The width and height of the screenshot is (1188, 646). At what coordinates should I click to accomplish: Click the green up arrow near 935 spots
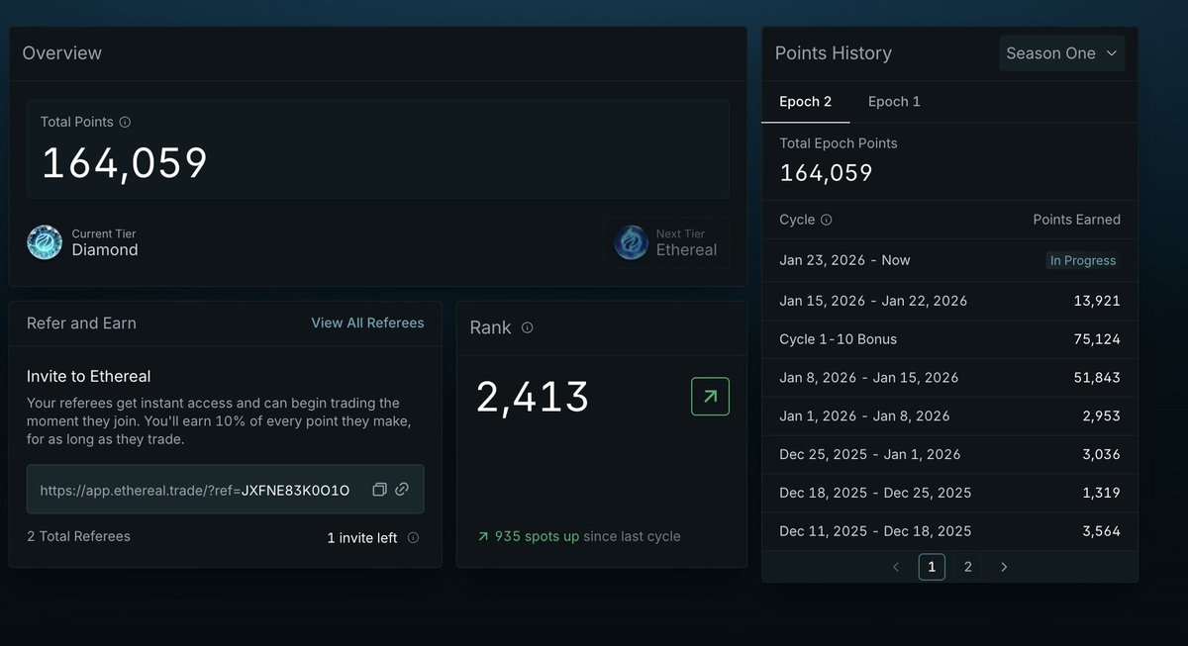[483, 536]
